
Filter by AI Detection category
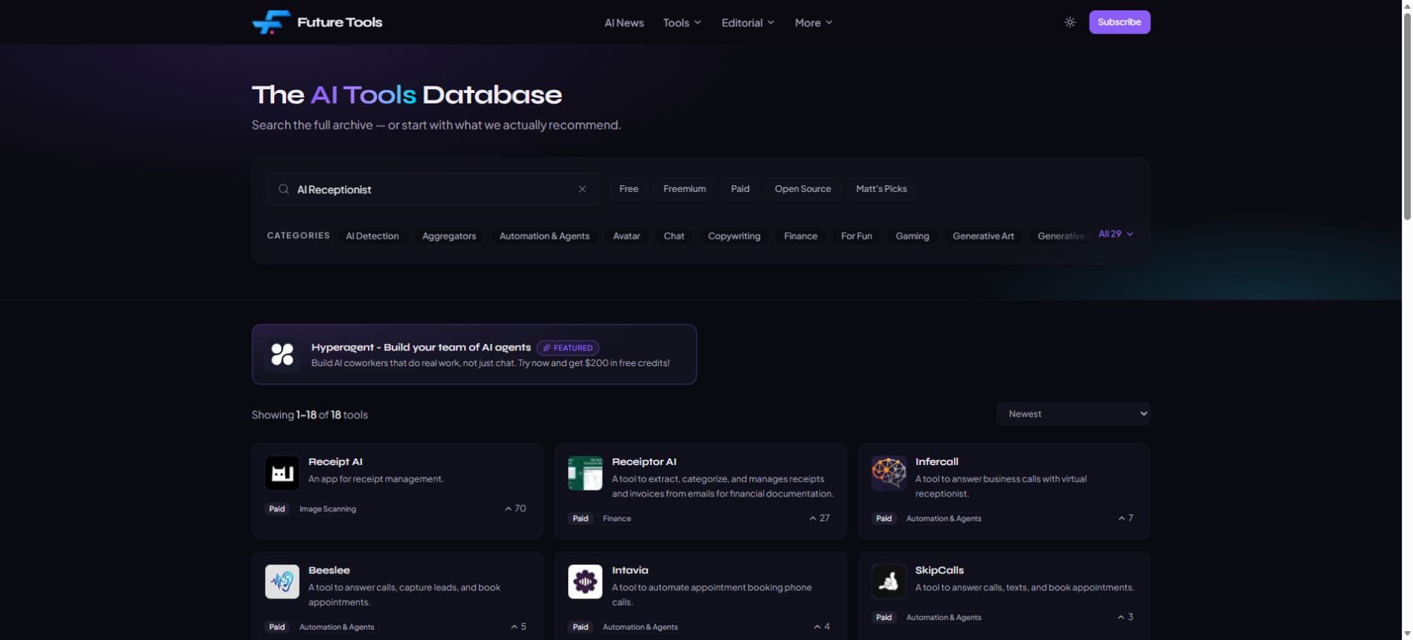click(x=372, y=236)
